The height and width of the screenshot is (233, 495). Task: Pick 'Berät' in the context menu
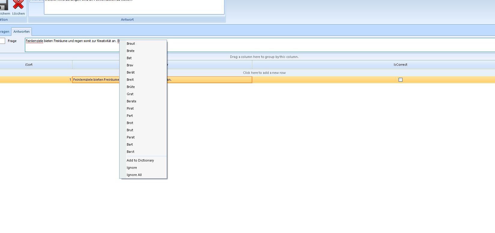tap(131, 72)
